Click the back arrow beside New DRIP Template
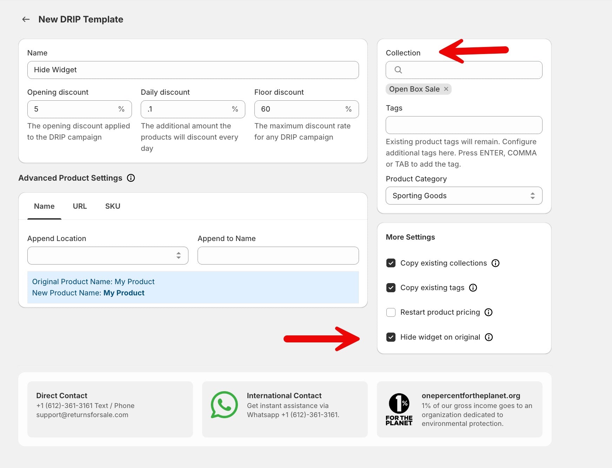 coord(26,19)
